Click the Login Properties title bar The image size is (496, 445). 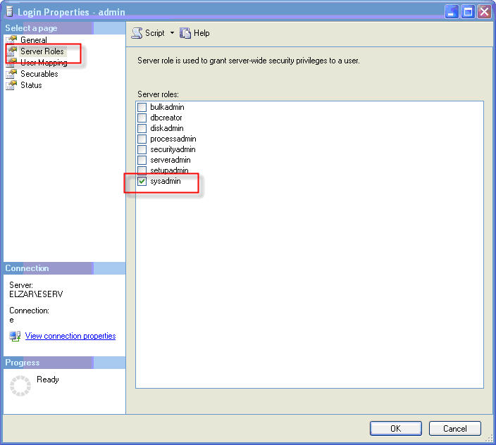pyautogui.click(x=211, y=11)
